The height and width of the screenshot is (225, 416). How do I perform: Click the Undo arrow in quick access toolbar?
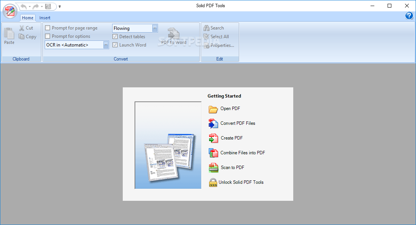pyautogui.click(x=23, y=6)
